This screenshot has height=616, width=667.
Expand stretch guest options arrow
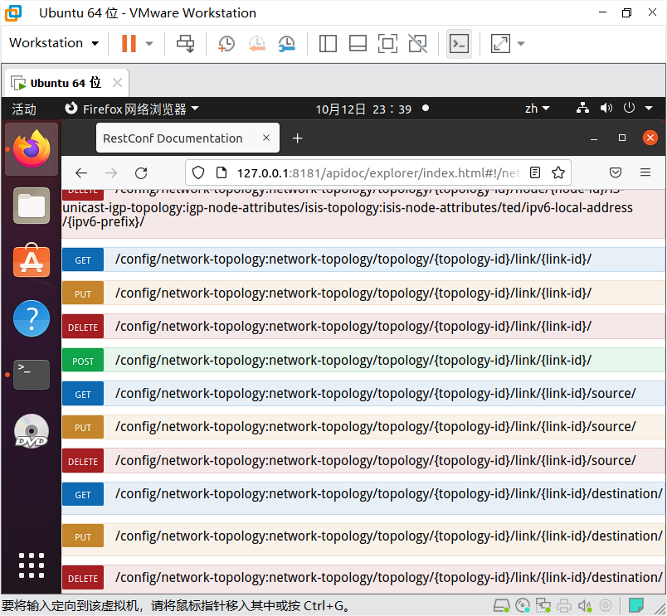pyautogui.click(x=521, y=43)
